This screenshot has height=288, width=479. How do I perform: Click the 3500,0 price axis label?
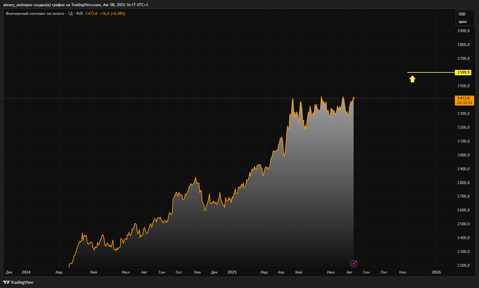(x=463, y=86)
